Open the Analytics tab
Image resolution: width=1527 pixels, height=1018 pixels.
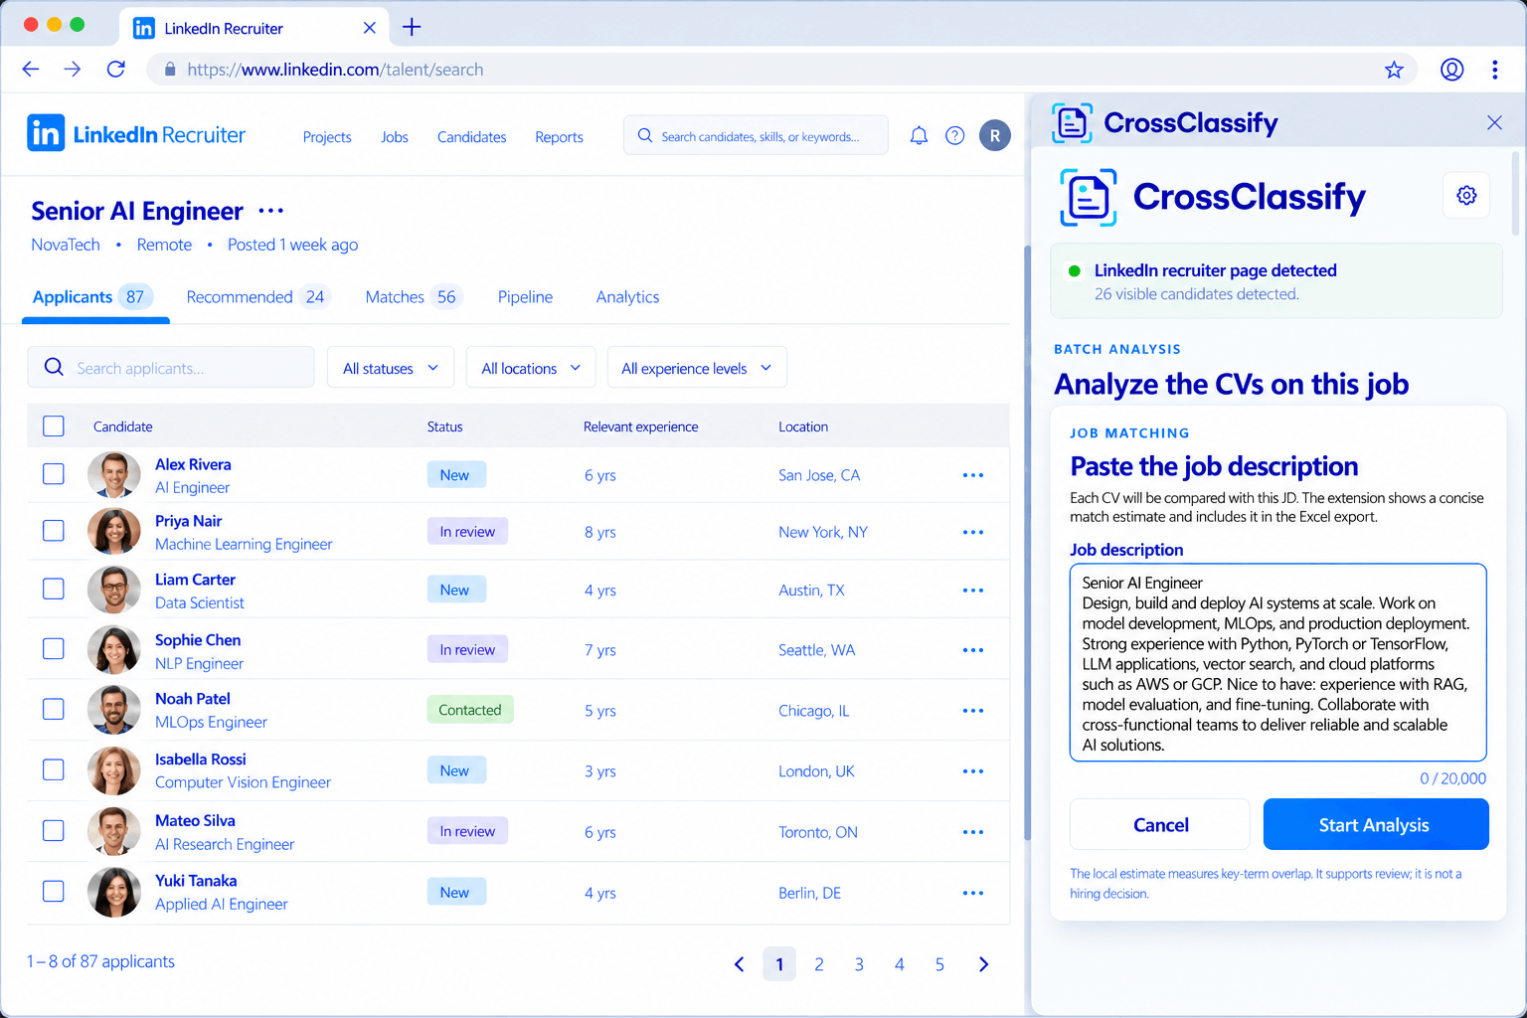627,297
